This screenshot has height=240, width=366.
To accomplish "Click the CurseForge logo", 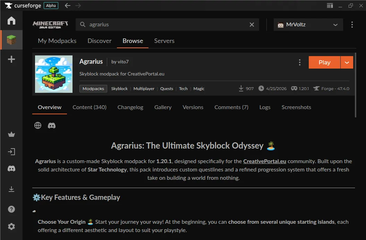I will point(23,6).
